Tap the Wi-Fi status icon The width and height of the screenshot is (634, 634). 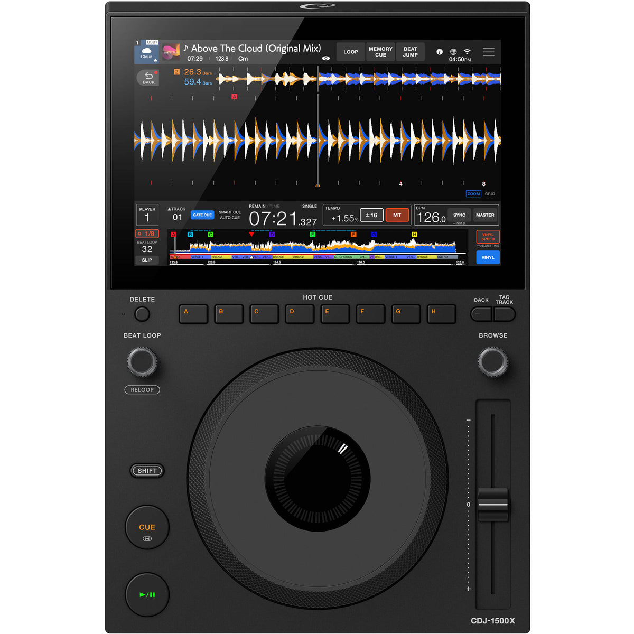(467, 52)
